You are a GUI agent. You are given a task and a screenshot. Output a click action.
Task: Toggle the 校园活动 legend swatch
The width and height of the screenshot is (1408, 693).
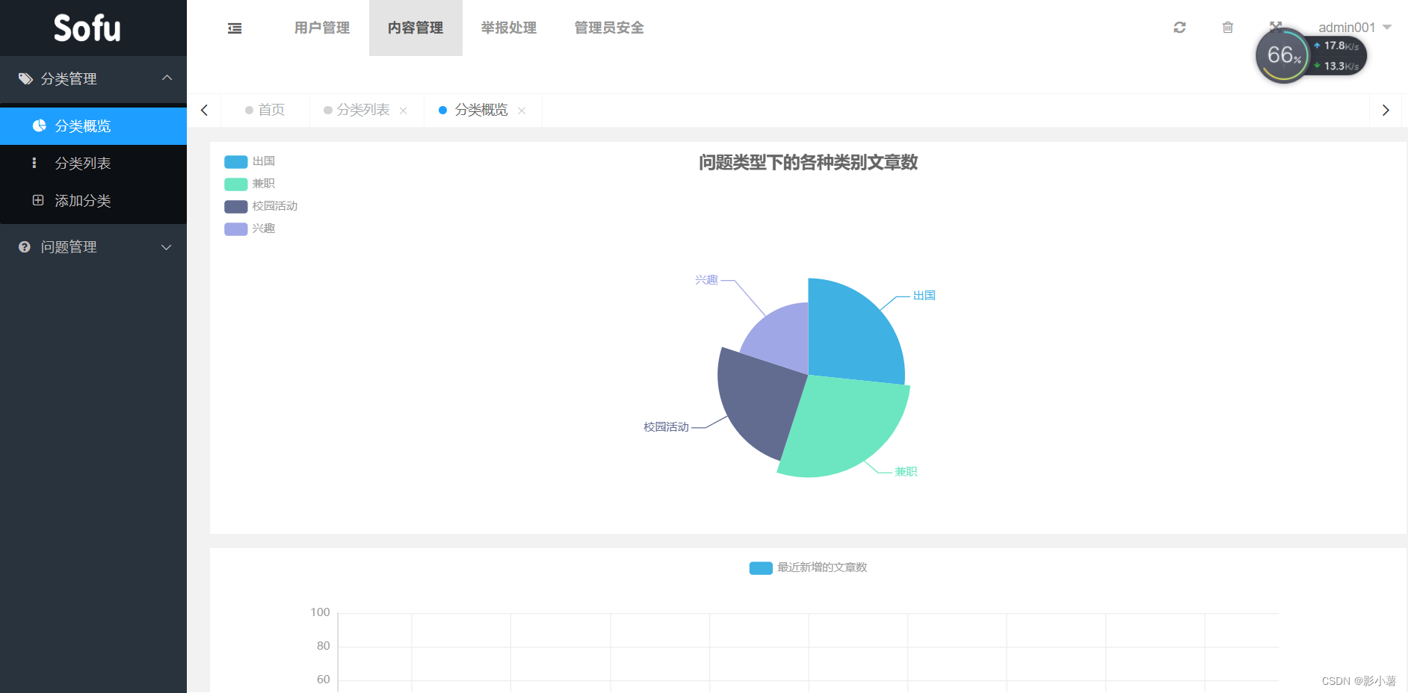click(236, 206)
